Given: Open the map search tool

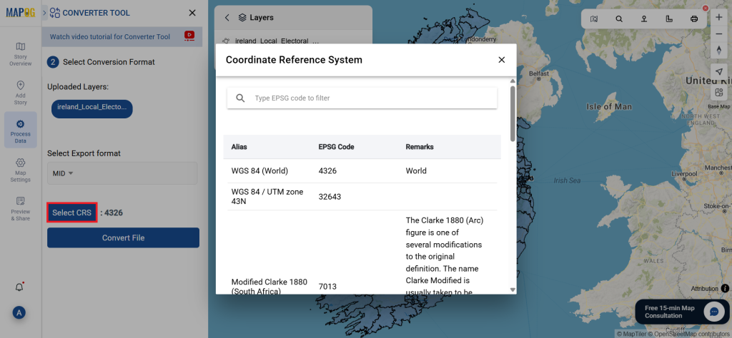Looking at the screenshot, I should [x=619, y=19].
